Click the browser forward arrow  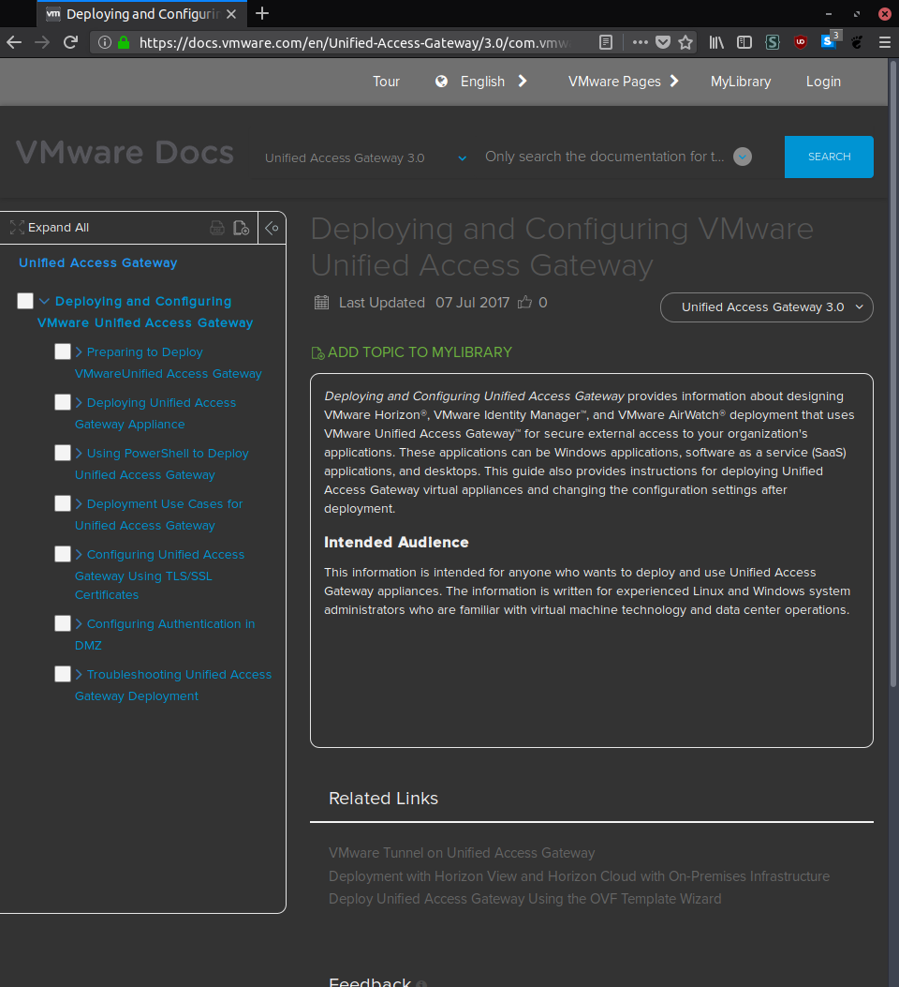42,42
